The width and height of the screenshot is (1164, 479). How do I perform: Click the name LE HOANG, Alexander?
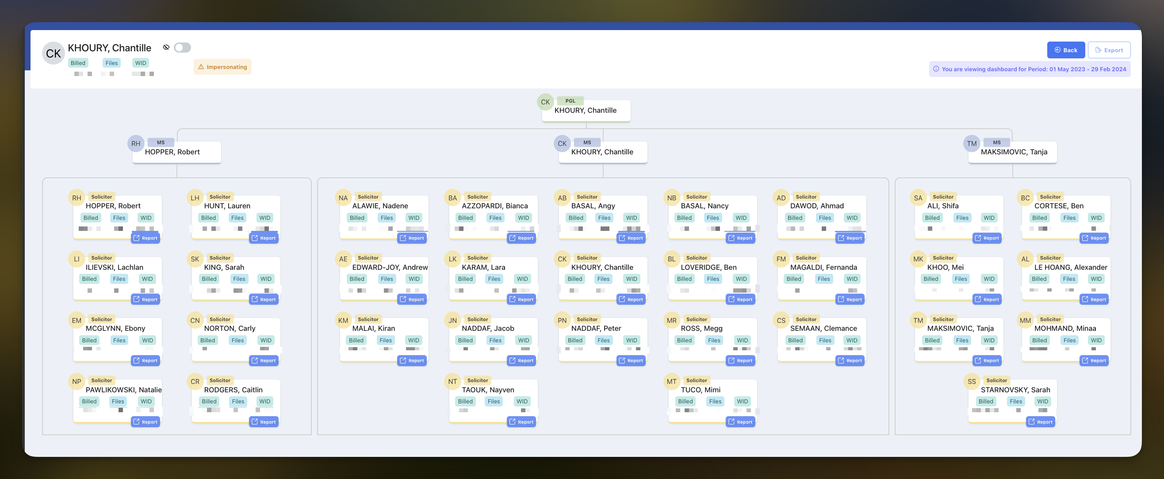click(x=1070, y=268)
